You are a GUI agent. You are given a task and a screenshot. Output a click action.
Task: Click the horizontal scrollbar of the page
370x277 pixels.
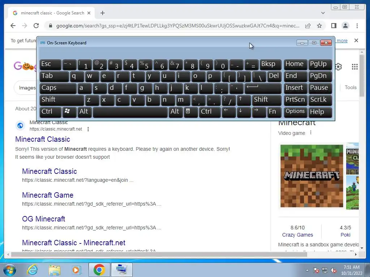[159, 254]
